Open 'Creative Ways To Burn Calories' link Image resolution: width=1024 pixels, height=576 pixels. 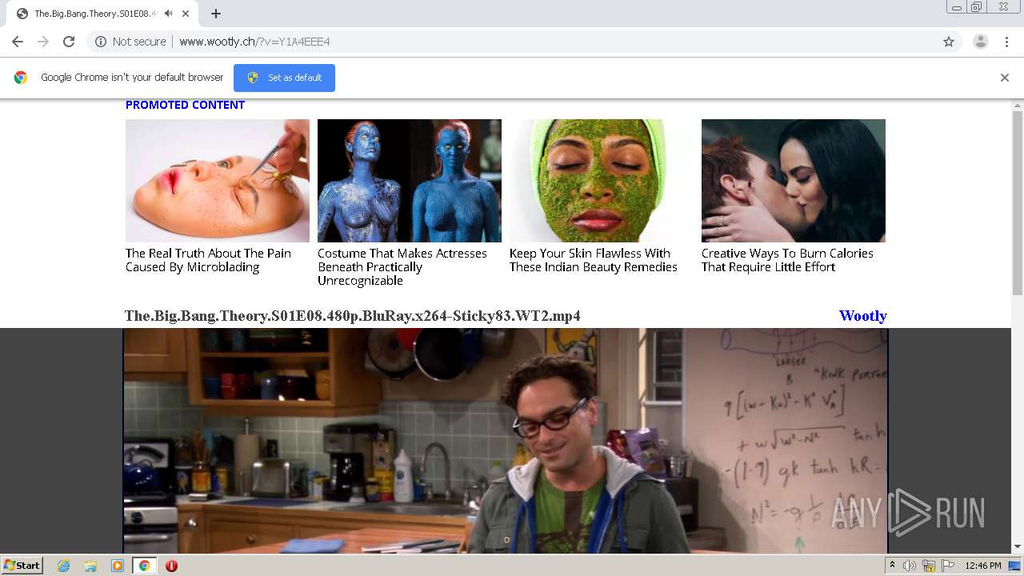coord(787,260)
